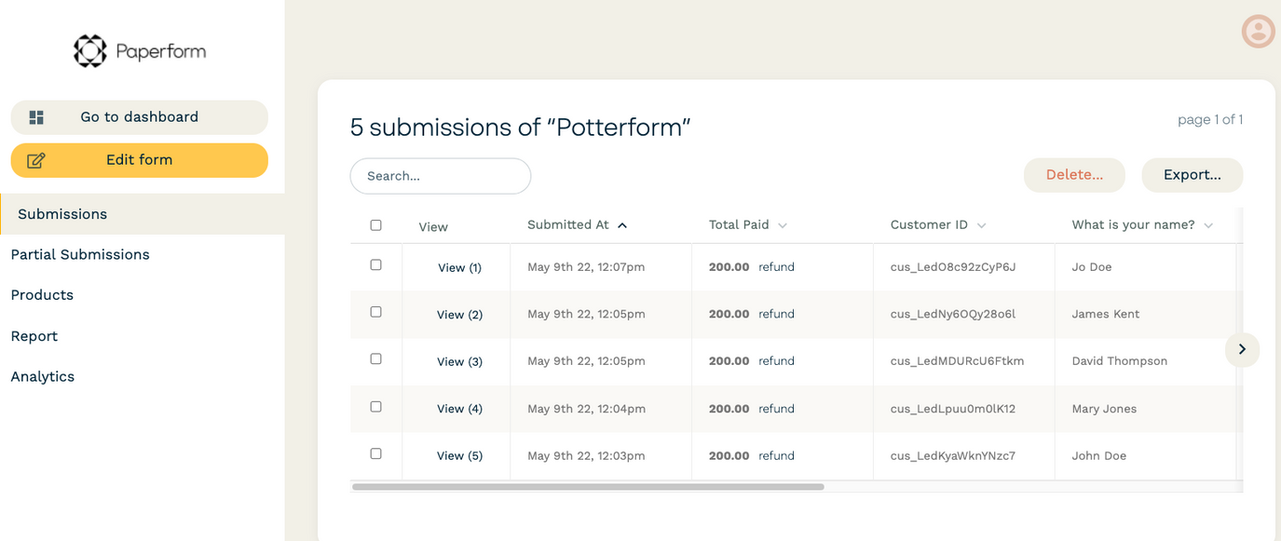View the Report section
The width and height of the screenshot is (1281, 541).
34,335
